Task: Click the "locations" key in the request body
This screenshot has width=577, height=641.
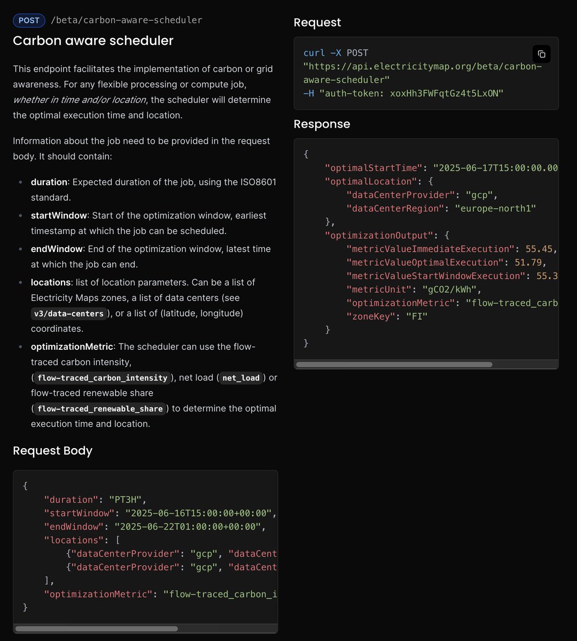Action: 74,540
